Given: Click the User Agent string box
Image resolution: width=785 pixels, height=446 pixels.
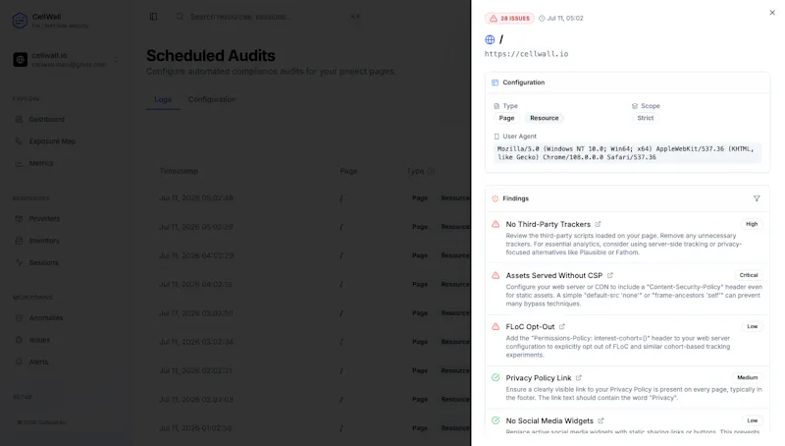Looking at the screenshot, I should pyautogui.click(x=627, y=153).
